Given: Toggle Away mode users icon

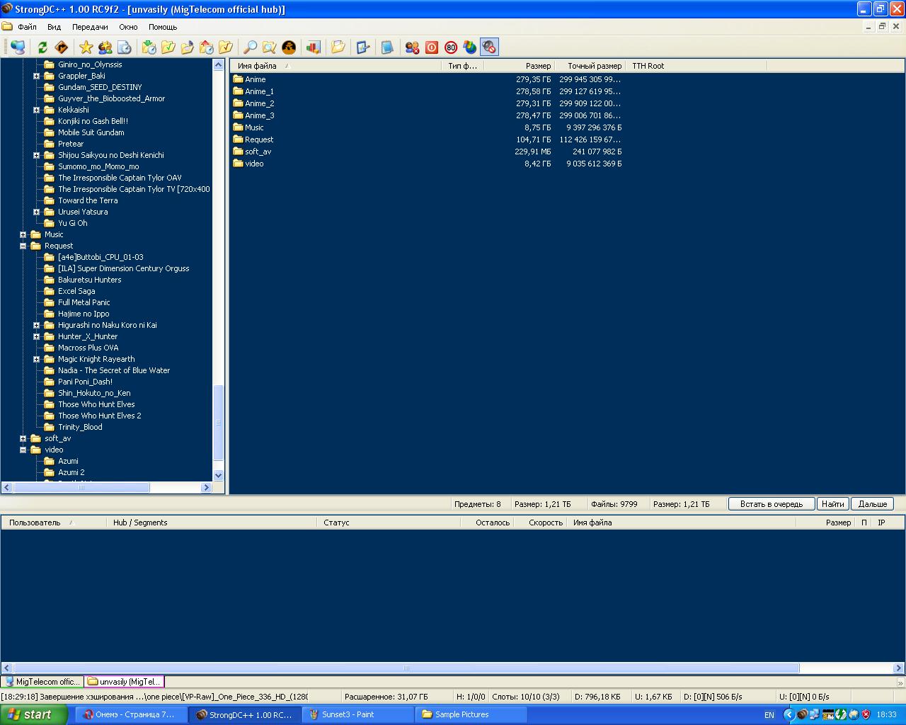Looking at the screenshot, I should (x=412, y=47).
